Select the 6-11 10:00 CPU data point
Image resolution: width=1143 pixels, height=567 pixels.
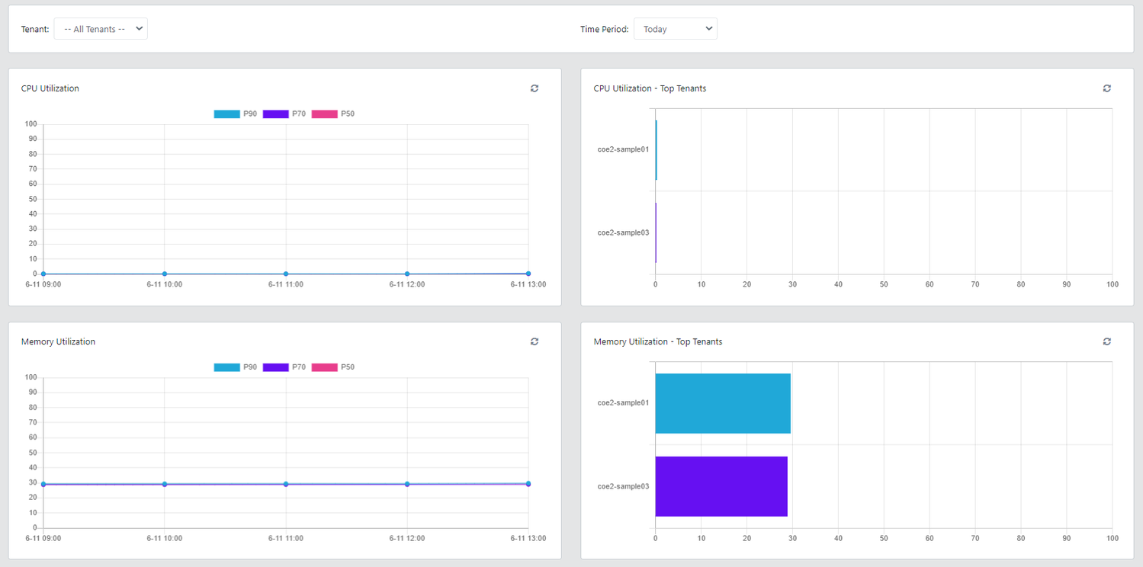165,274
